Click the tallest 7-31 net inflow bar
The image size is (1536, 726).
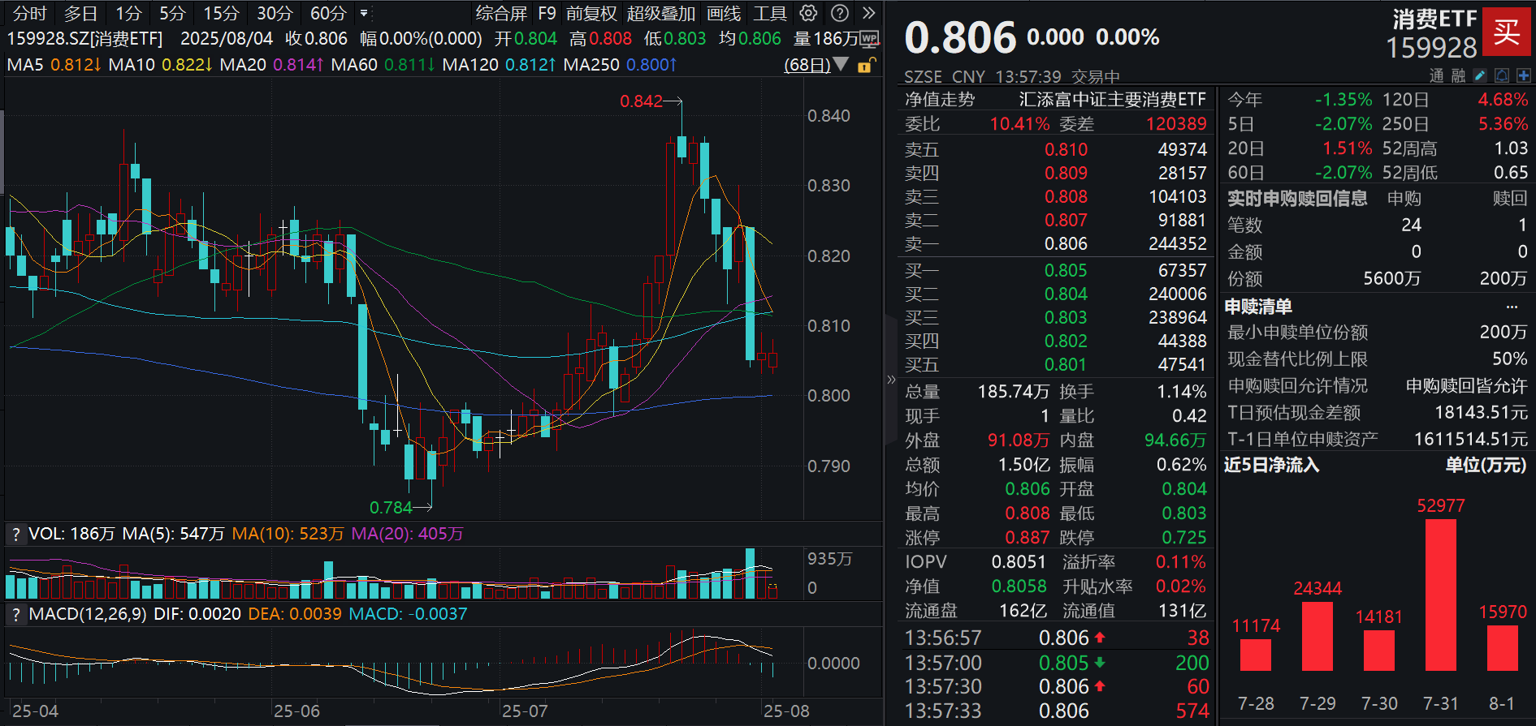pyautogui.click(x=1440, y=595)
